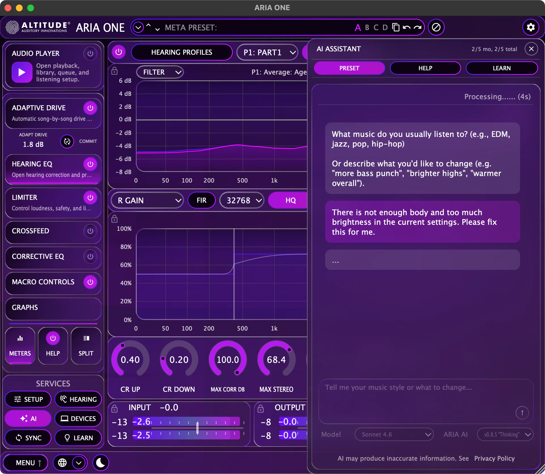Click the Altitude Auditory Innovations logo

(38, 27)
